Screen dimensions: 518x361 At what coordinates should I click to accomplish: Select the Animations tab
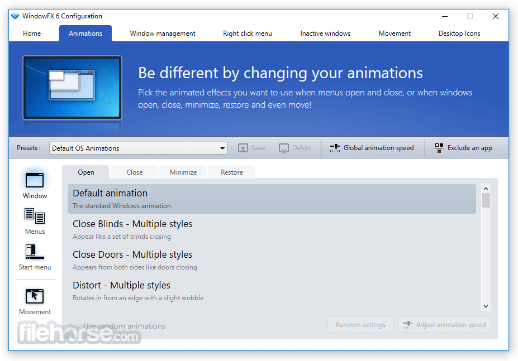(85, 33)
